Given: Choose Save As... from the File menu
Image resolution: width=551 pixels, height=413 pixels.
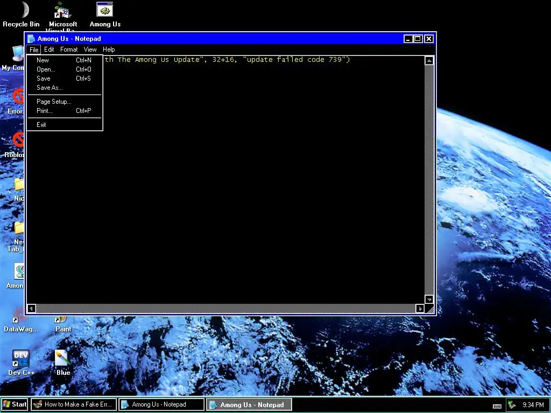Looking at the screenshot, I should click(65, 88).
